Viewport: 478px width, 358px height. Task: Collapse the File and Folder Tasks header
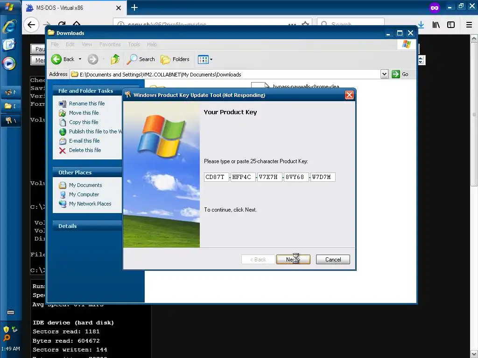[87, 91]
